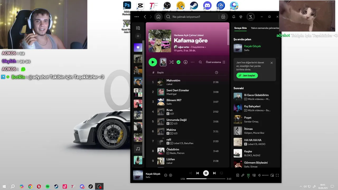Image resolution: width=338 pixels, height=190 pixels.
Task: Expand Your Library sidebar
Action: click(138, 28)
